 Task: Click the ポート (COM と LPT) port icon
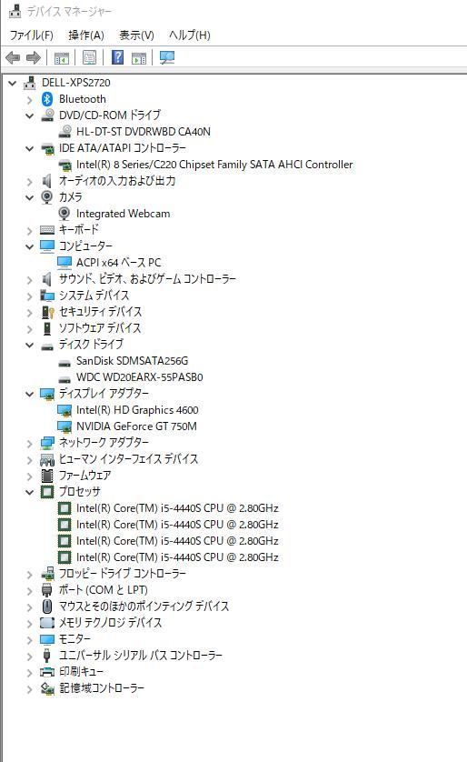point(47,590)
